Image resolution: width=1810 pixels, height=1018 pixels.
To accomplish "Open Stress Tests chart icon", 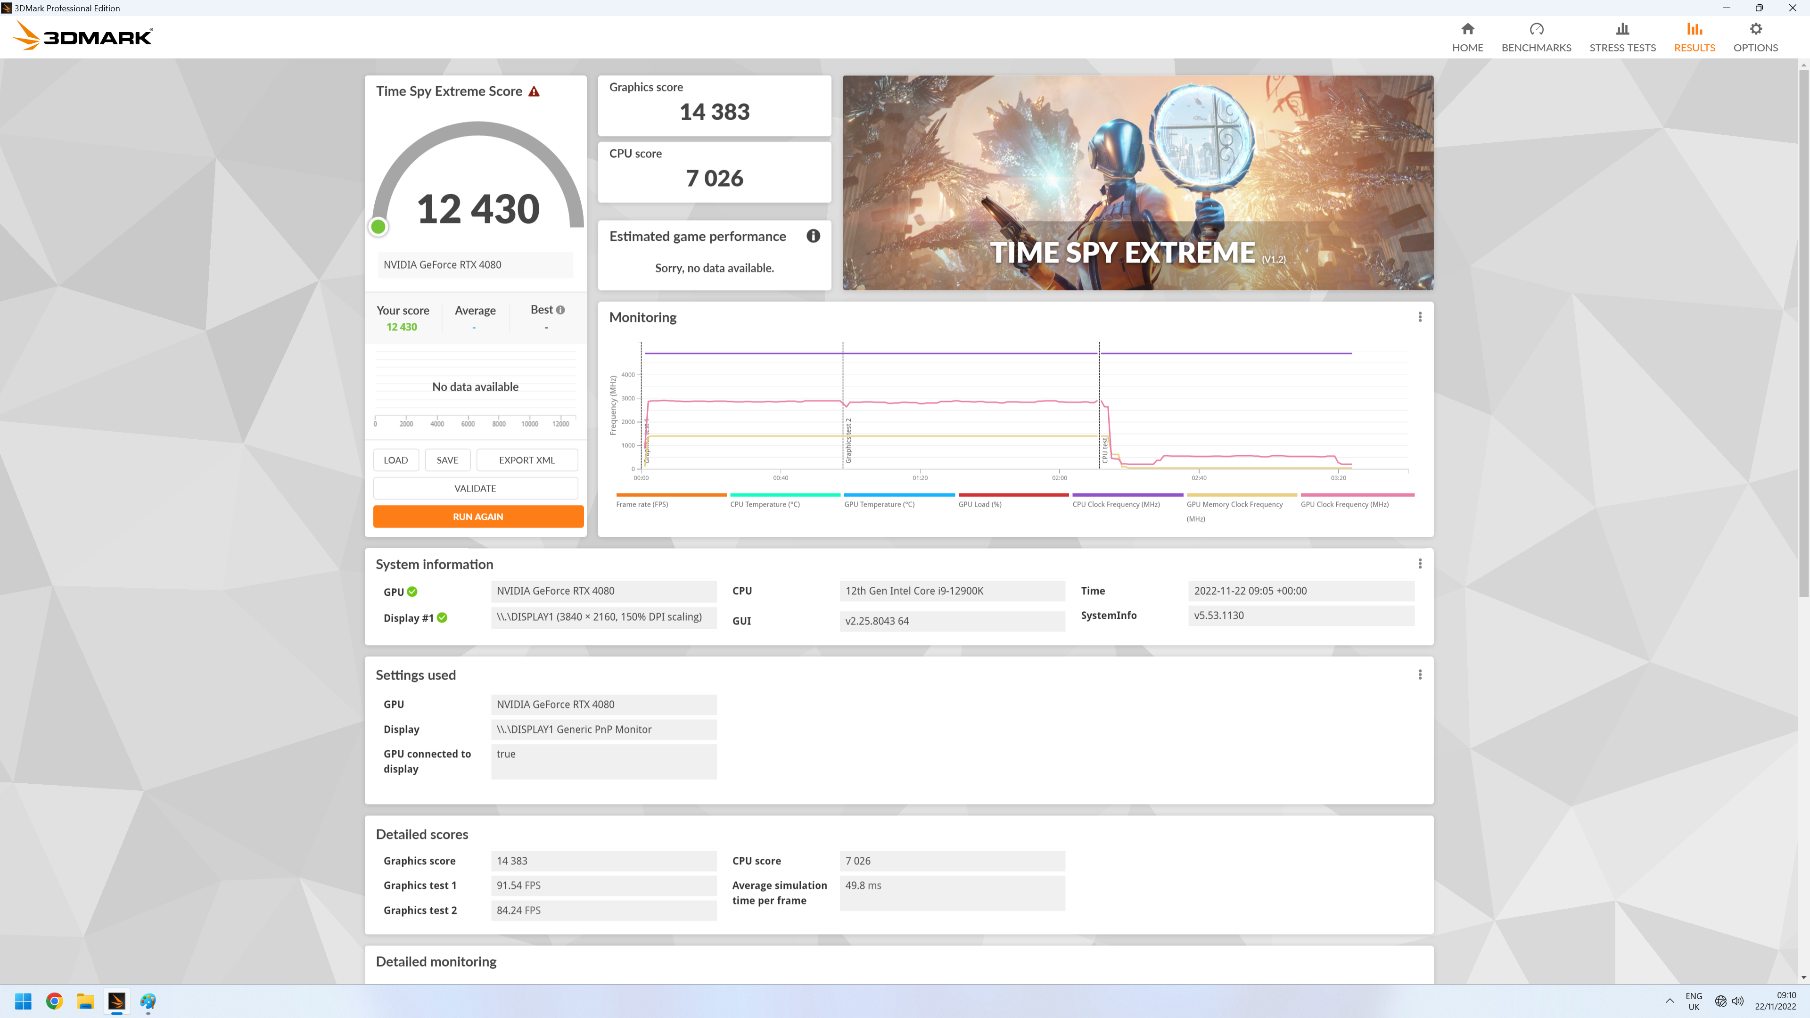I will pyautogui.click(x=1621, y=29).
